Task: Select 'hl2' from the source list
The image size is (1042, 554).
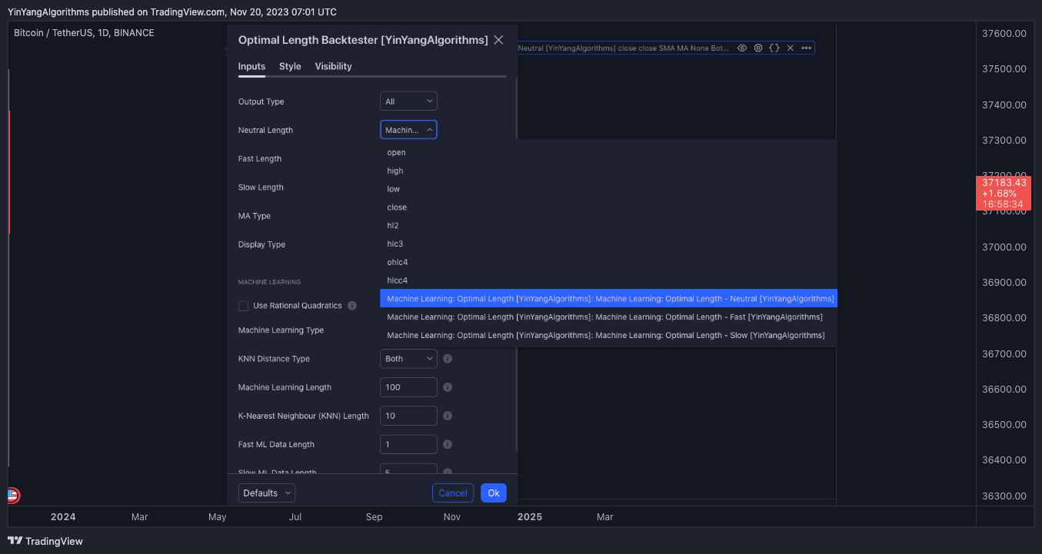Action: click(608, 225)
